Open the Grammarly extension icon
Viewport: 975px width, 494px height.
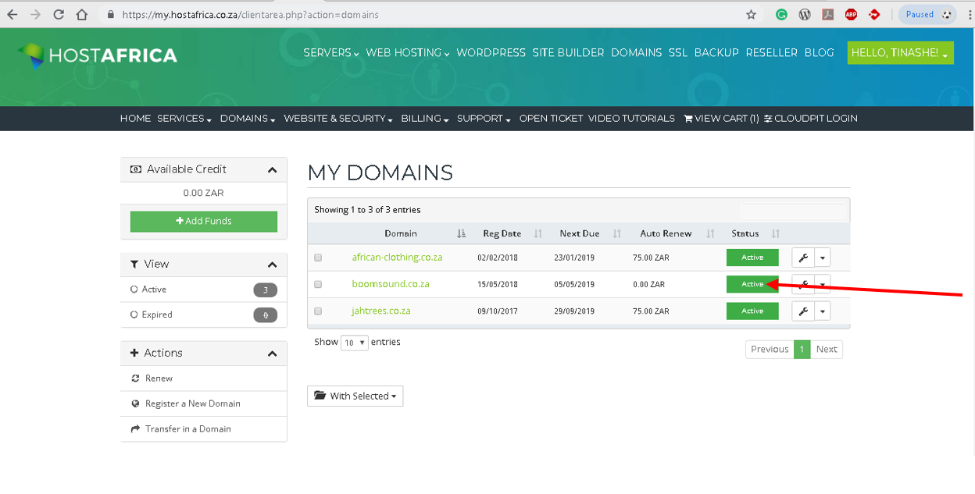click(x=781, y=14)
